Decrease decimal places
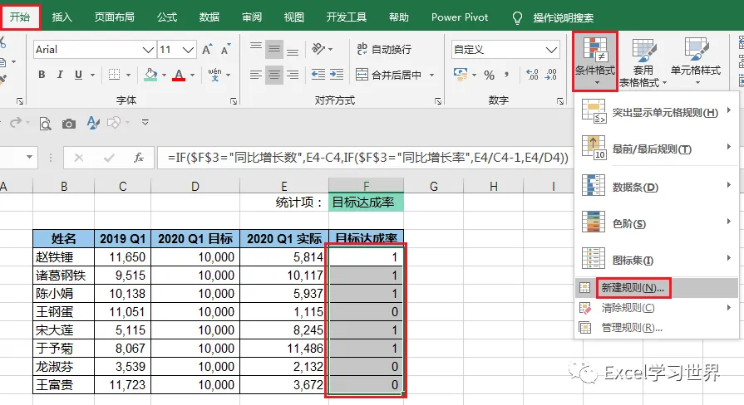This screenshot has width=744, height=405. [551, 75]
